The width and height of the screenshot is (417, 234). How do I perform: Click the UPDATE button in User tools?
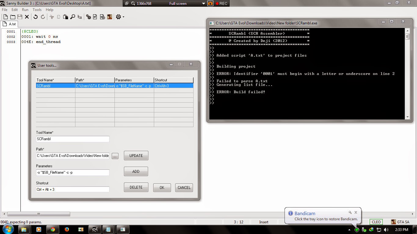click(136, 156)
